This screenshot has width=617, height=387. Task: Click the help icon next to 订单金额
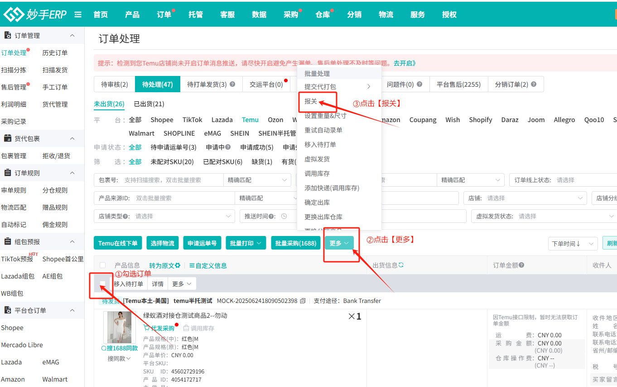tap(521, 265)
